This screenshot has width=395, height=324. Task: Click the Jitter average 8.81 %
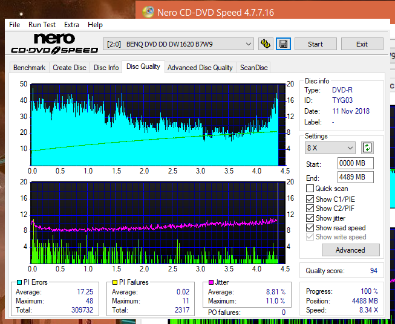276,292
